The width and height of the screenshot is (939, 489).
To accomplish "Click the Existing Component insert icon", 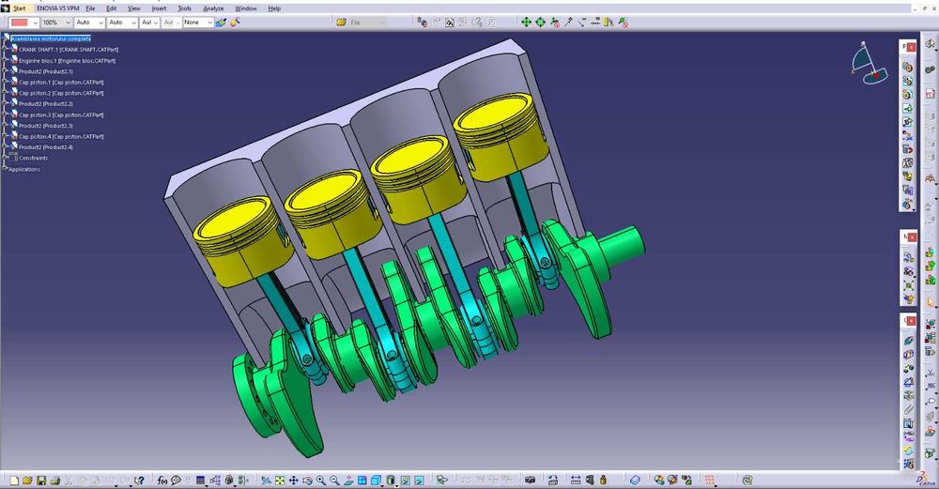I will 908,109.
